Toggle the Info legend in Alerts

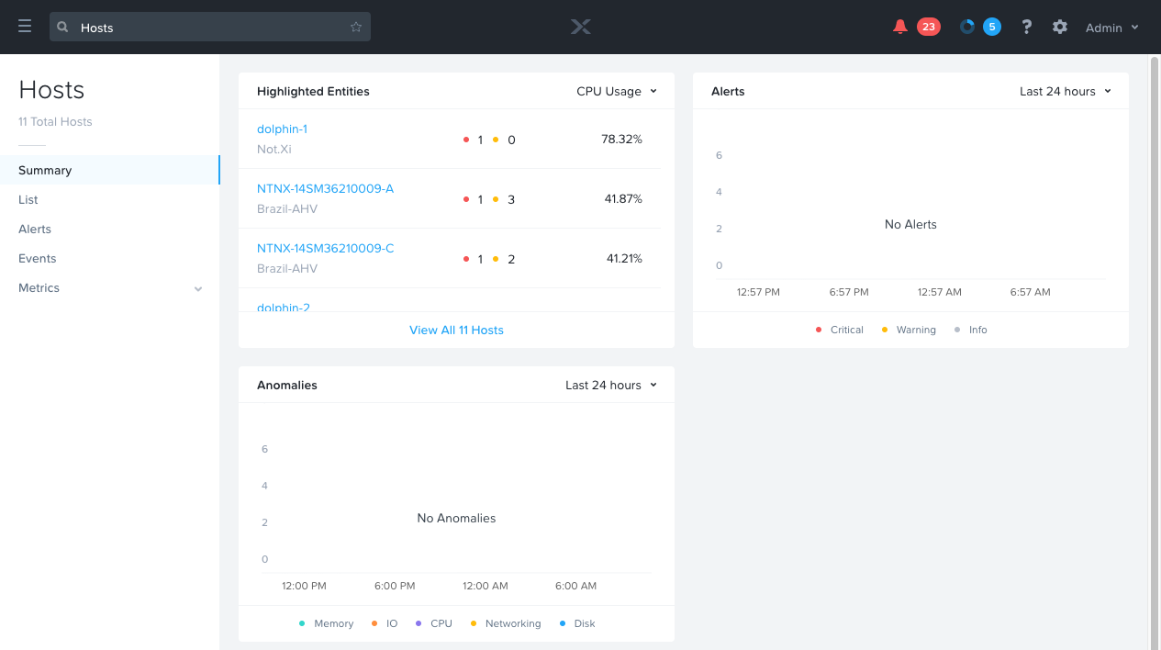point(971,330)
